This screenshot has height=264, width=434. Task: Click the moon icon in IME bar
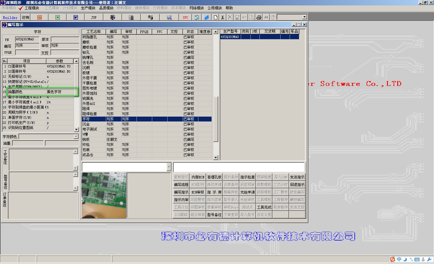(405, 259)
